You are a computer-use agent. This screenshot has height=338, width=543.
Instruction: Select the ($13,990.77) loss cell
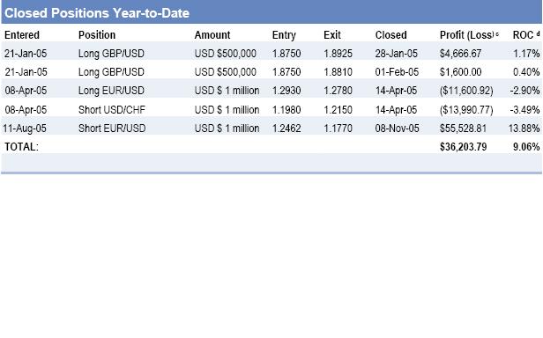(466, 110)
